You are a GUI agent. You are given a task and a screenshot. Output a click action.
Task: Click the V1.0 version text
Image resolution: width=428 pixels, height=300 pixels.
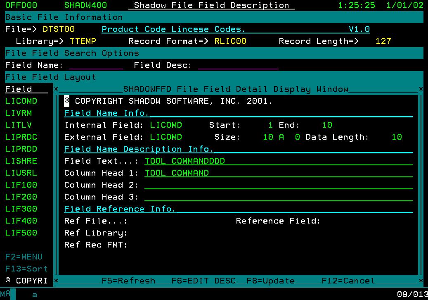(x=359, y=29)
